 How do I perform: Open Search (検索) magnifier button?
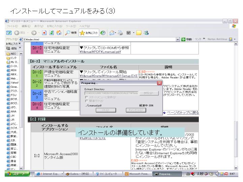tap(71, 33)
